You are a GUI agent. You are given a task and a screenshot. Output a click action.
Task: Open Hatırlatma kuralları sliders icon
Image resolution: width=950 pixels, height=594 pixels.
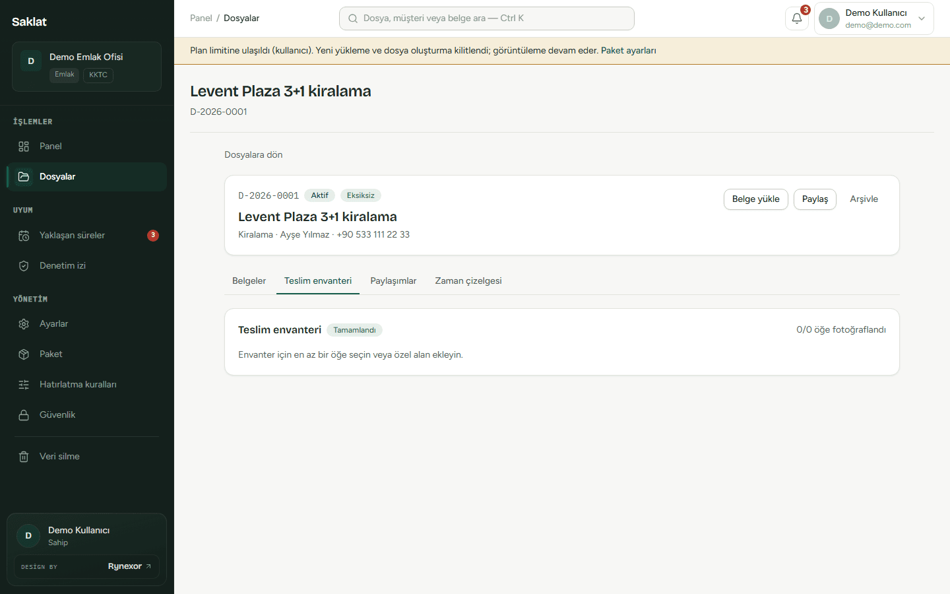click(x=24, y=385)
